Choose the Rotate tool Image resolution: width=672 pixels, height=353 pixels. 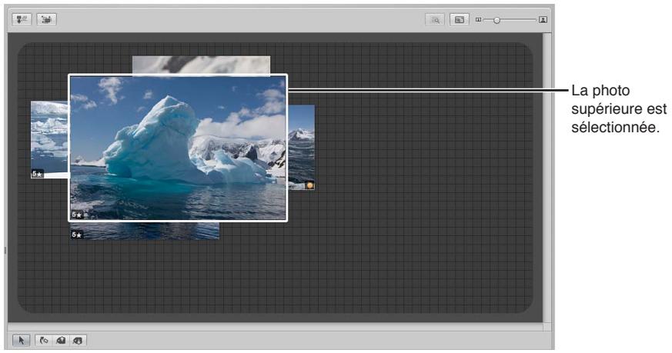(43, 341)
